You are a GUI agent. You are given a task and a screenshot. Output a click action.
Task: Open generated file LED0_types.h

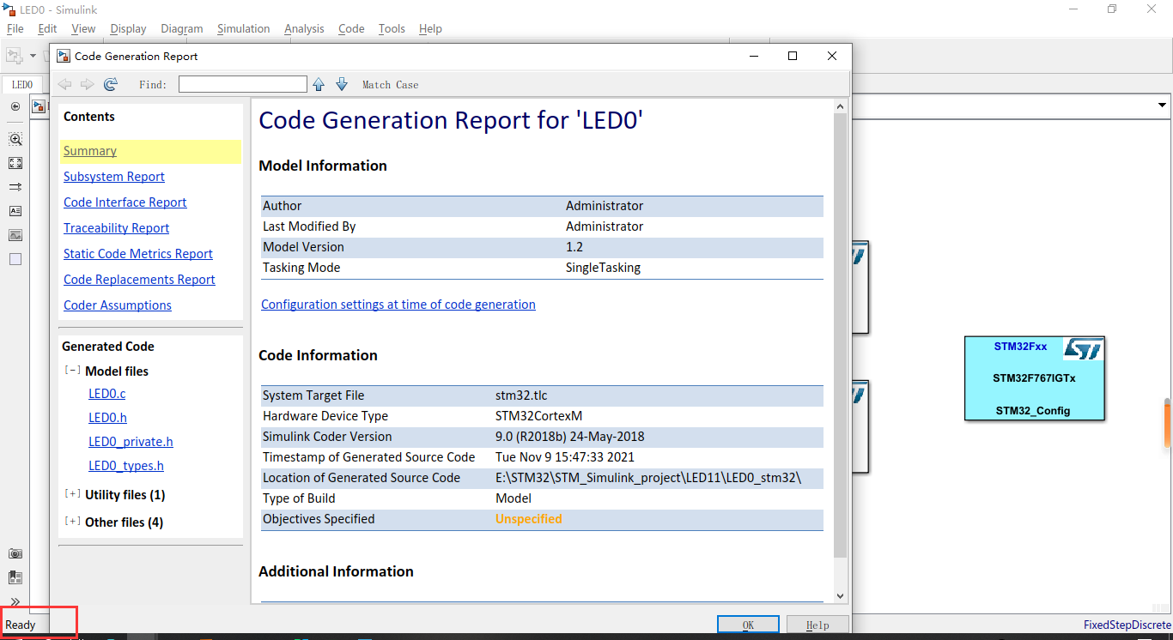[126, 466]
